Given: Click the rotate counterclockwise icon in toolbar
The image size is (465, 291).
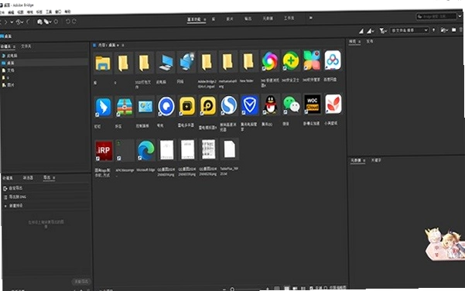Looking at the screenshot, I should (68, 22).
